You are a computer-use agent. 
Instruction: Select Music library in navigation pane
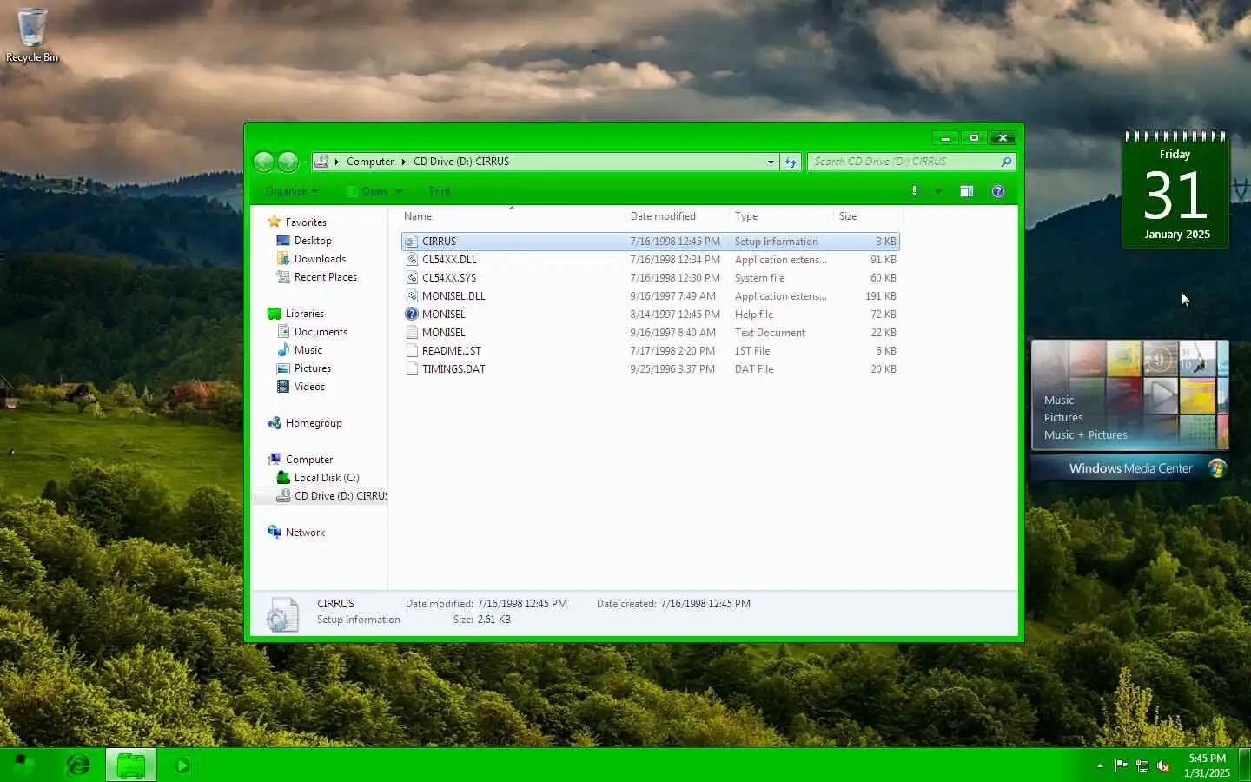pyautogui.click(x=308, y=350)
